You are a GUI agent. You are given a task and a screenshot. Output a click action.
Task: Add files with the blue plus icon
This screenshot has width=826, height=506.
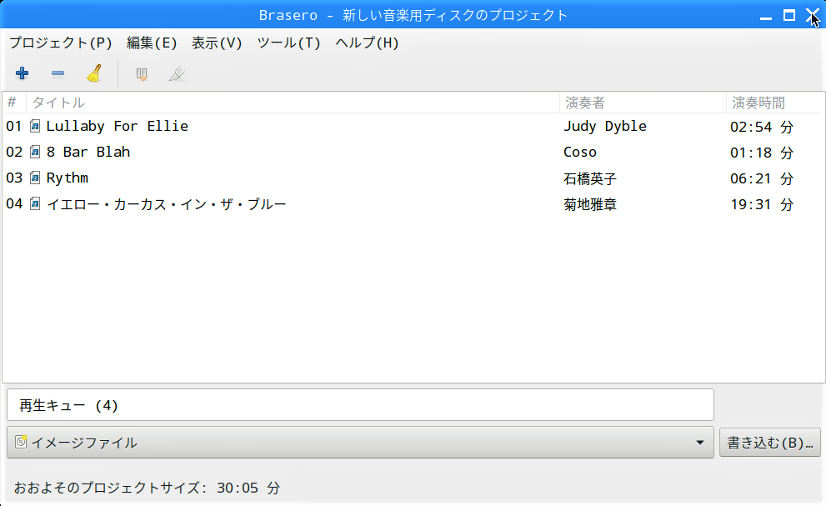click(22, 73)
